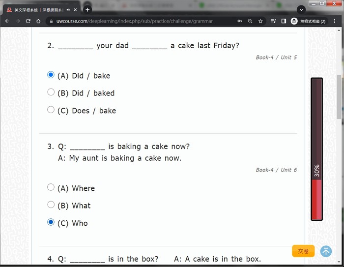Click the 30% red progress bar
The width and height of the screenshot is (344, 267).
click(x=316, y=199)
